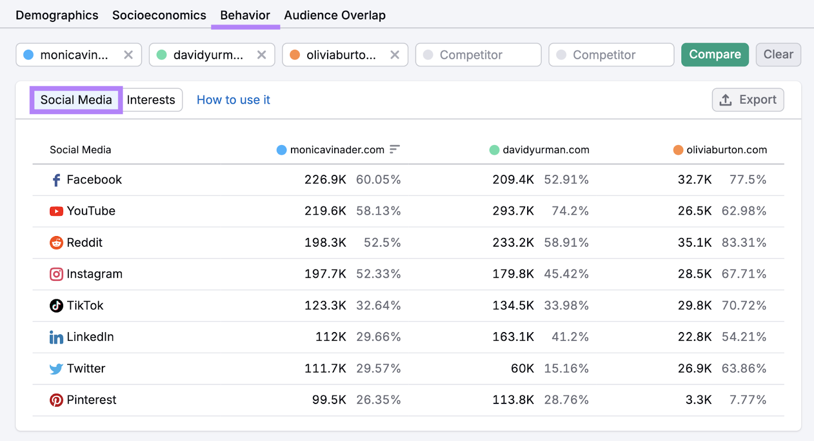Screen dimensions: 814x441
Task: Click the 293.7K YouTube value
Action: [513, 211]
